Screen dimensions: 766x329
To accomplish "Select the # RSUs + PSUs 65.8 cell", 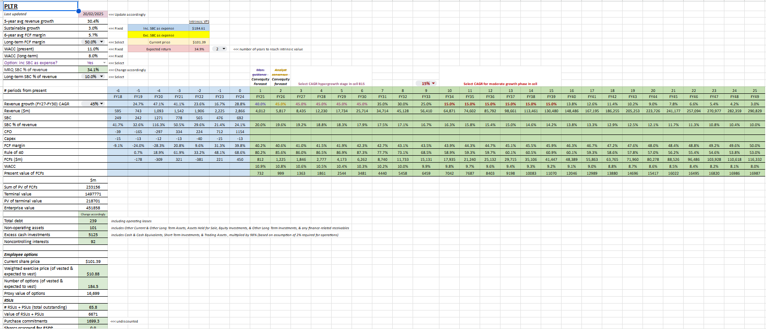I will tap(93, 307).
